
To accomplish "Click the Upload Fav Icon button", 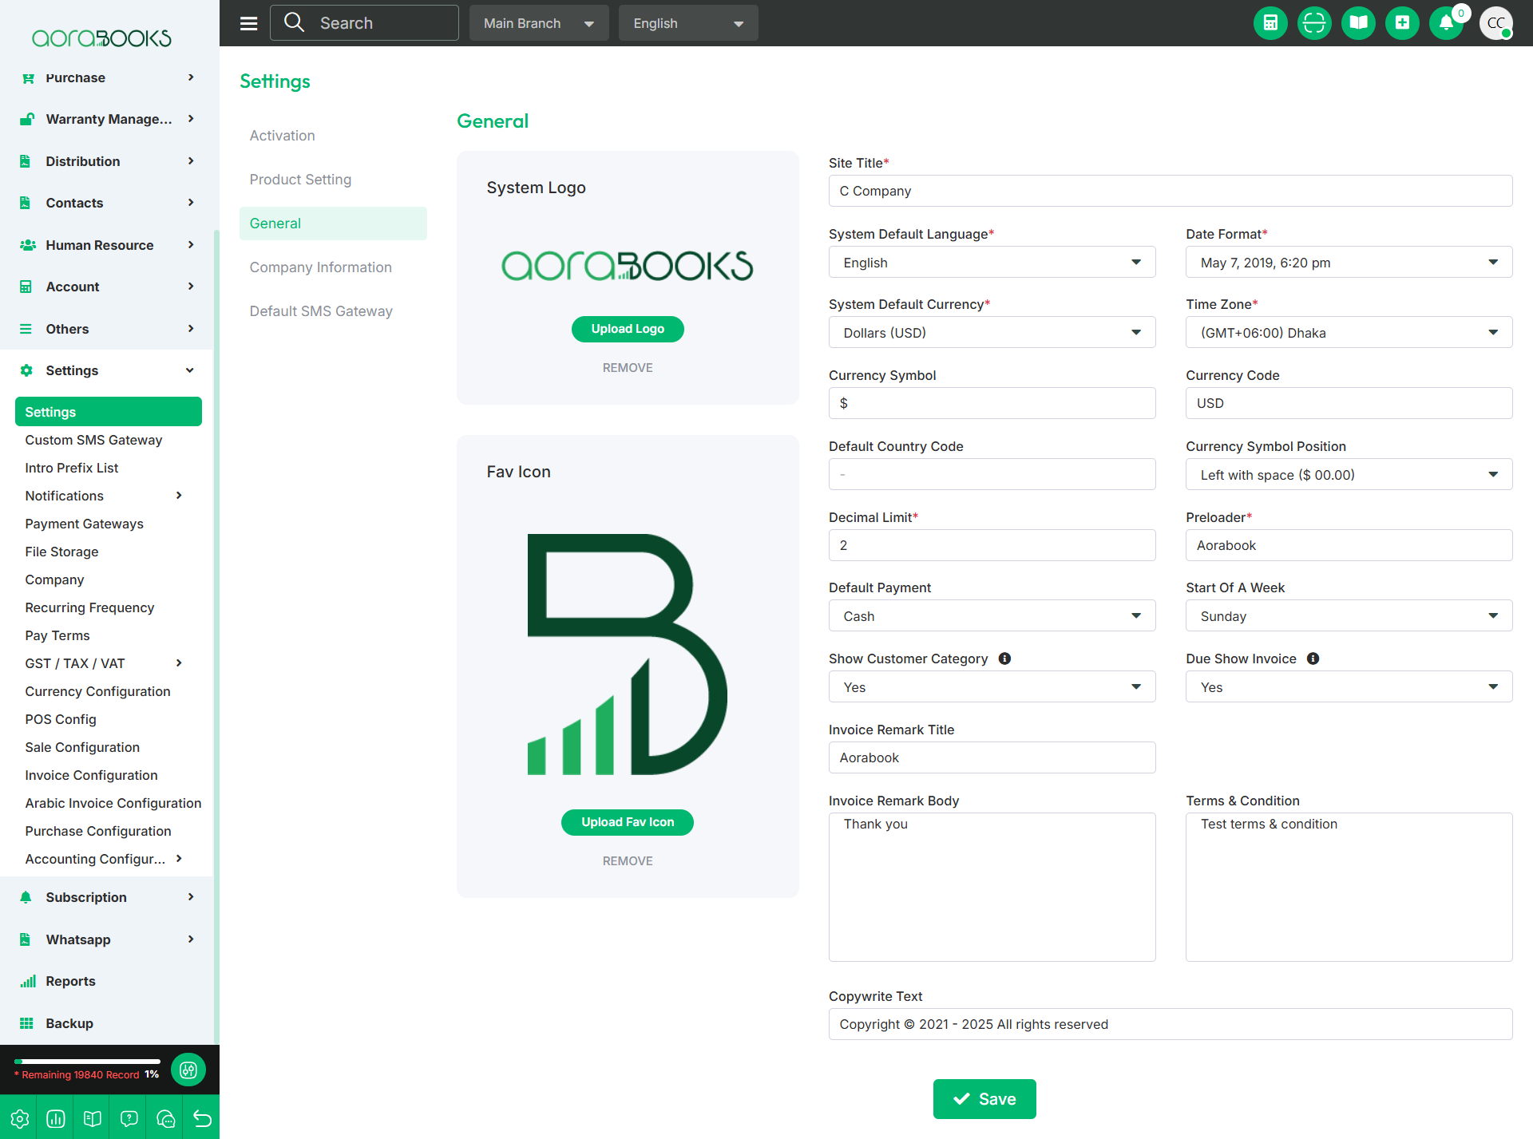I will tap(628, 822).
